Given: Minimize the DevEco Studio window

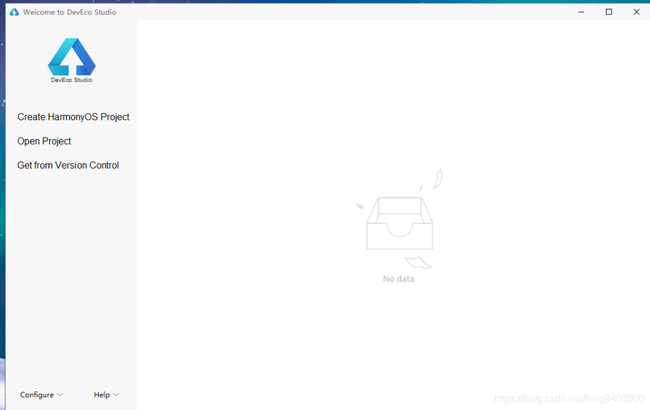Looking at the screenshot, I should coord(581,12).
